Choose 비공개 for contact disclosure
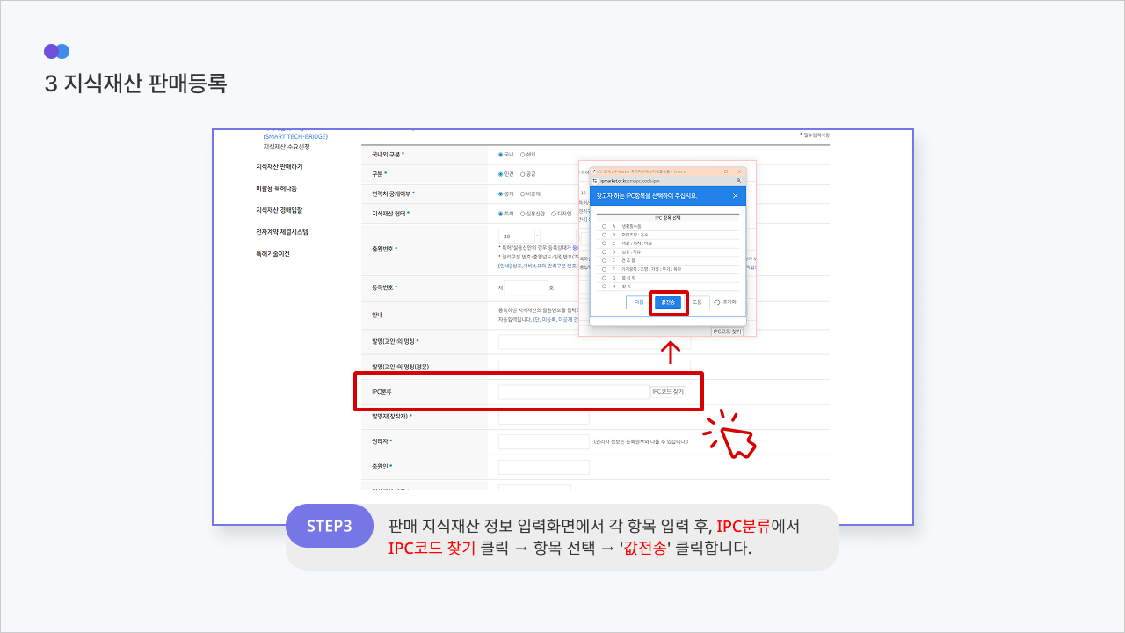The width and height of the screenshot is (1125, 633). [523, 193]
